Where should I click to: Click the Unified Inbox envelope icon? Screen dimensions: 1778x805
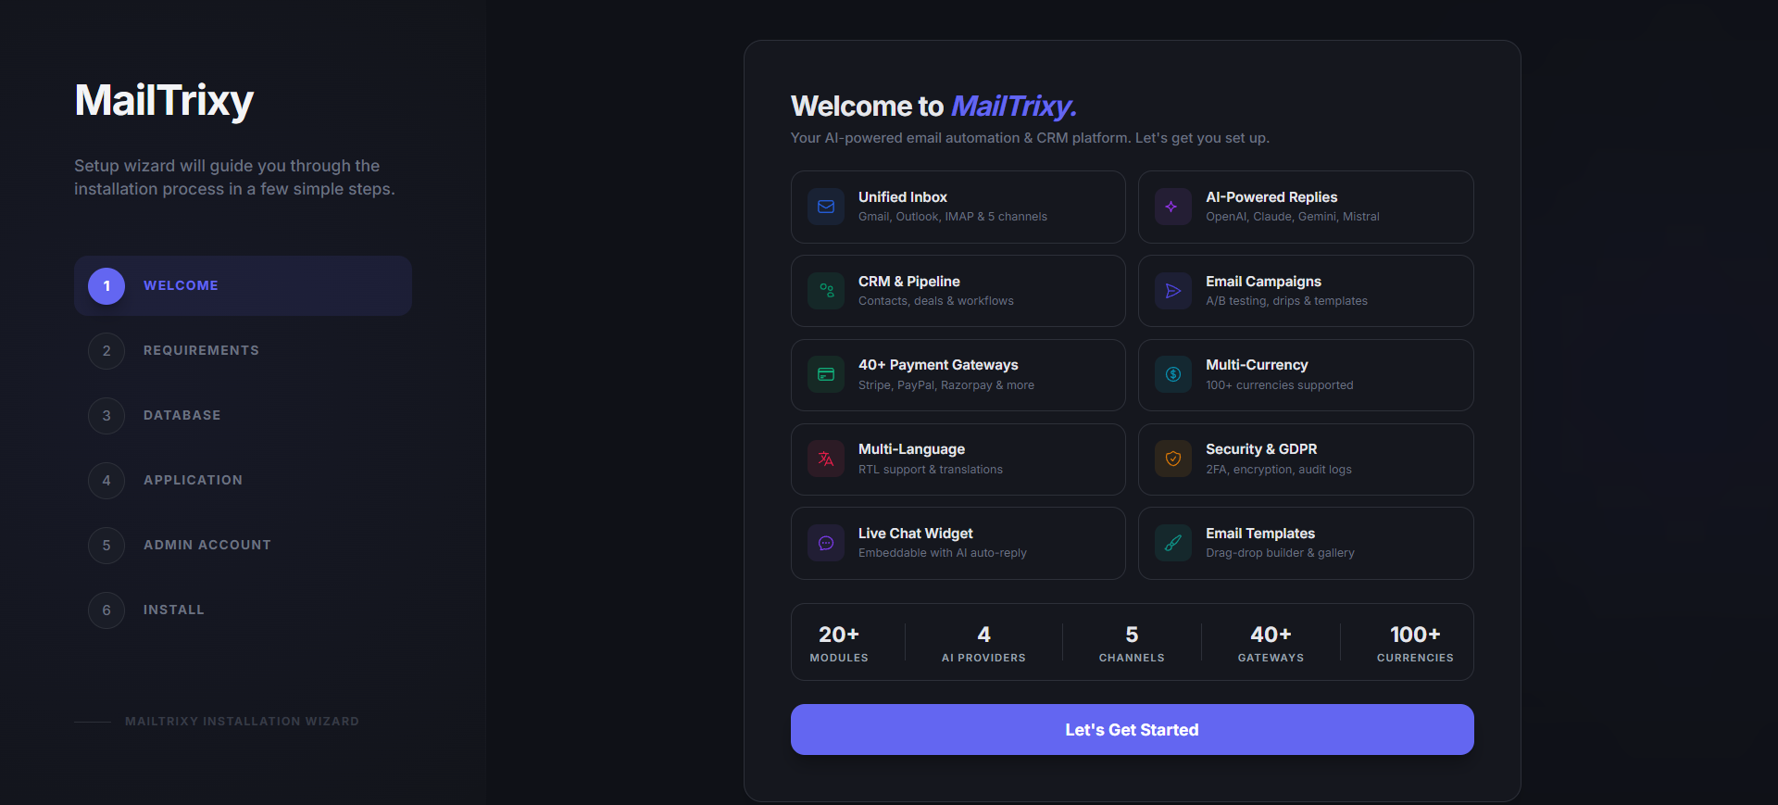click(826, 207)
